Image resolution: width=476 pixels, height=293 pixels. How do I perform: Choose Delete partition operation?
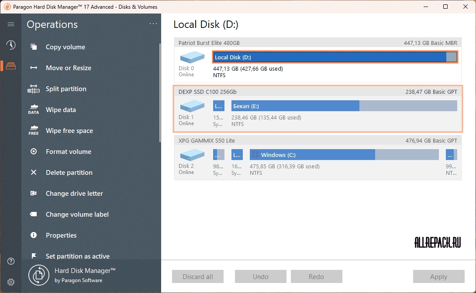click(69, 172)
